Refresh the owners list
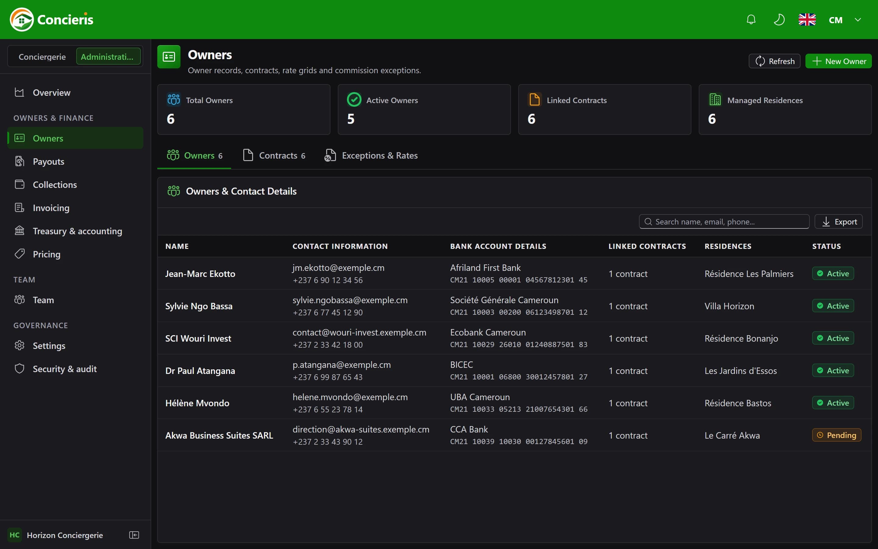This screenshot has height=549, width=878. (775, 61)
